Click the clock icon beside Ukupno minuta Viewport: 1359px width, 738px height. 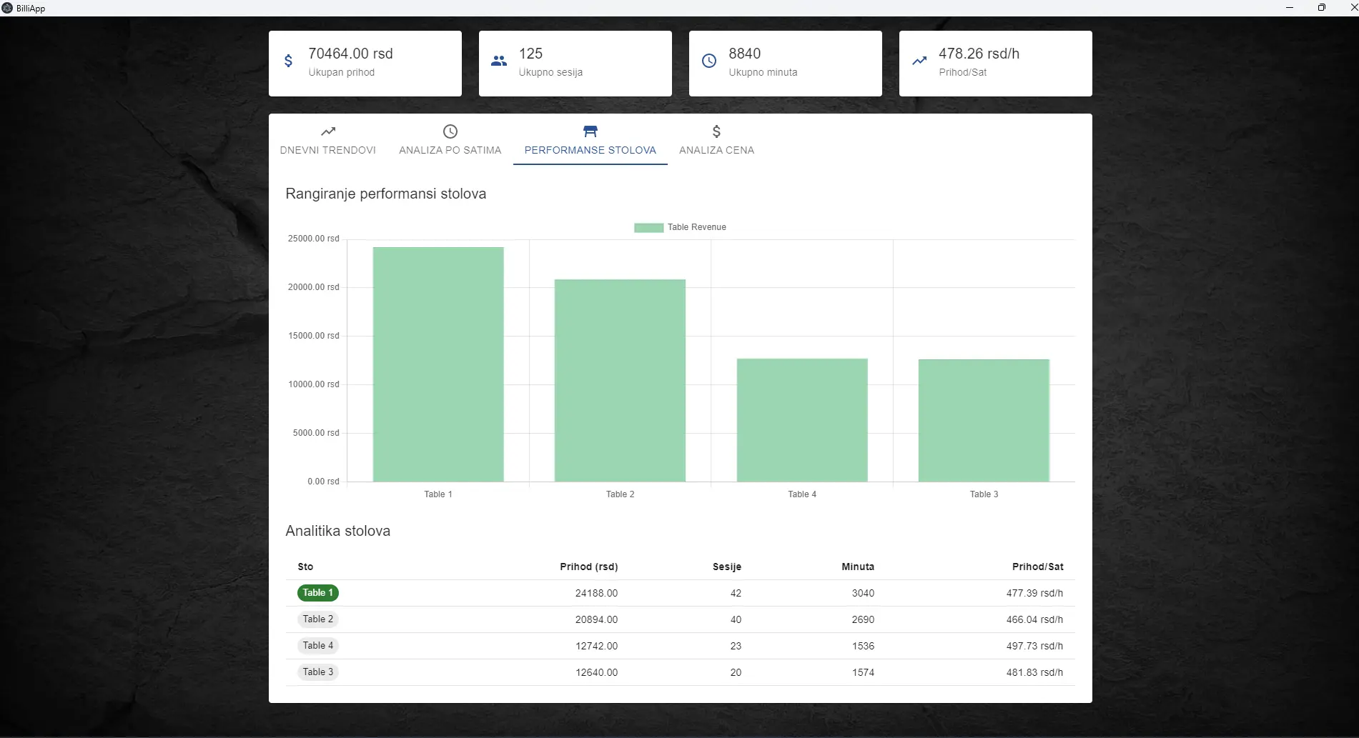[x=708, y=61]
